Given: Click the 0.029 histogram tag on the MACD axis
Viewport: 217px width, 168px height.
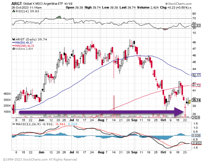Looking at the screenshot, I should tap(196, 135).
